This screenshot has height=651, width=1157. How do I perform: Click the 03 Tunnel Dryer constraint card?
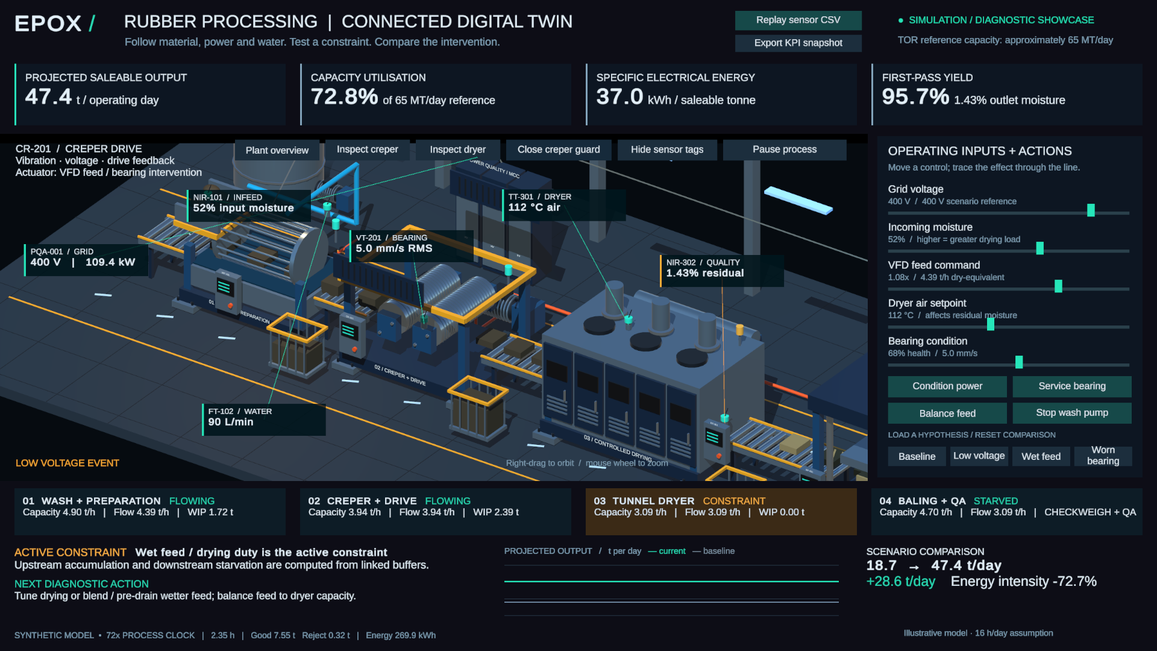pyautogui.click(x=721, y=511)
